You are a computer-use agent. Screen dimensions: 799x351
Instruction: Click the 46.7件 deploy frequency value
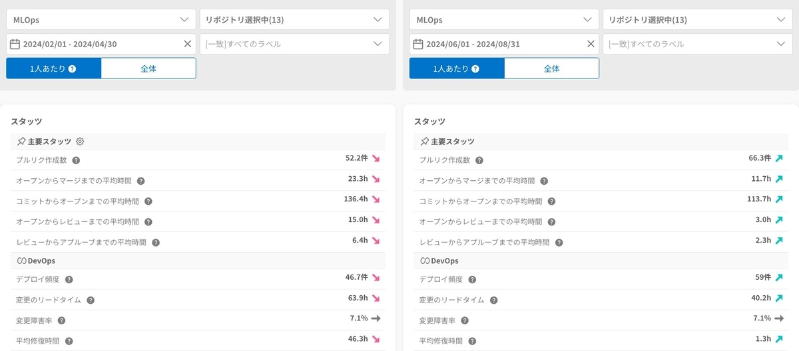(x=356, y=277)
